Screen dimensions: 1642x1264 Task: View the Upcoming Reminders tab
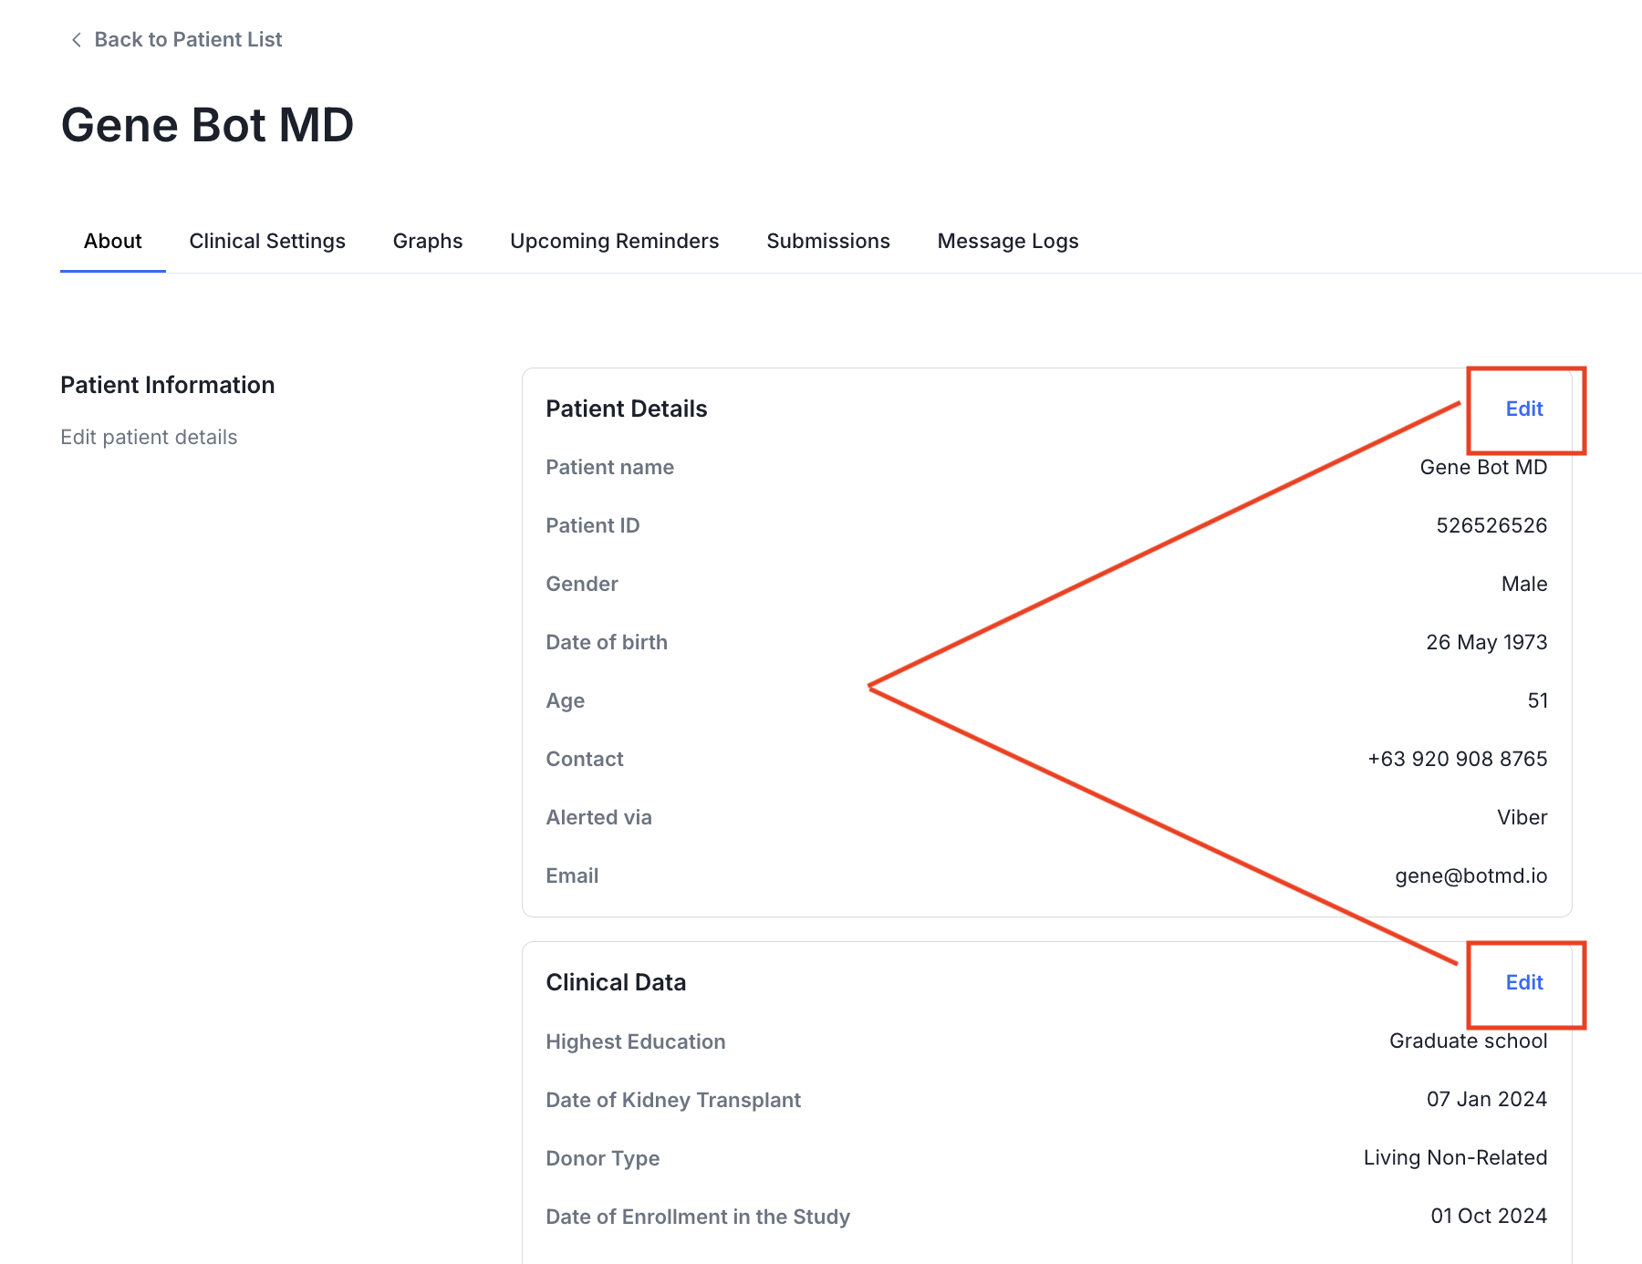pos(614,241)
